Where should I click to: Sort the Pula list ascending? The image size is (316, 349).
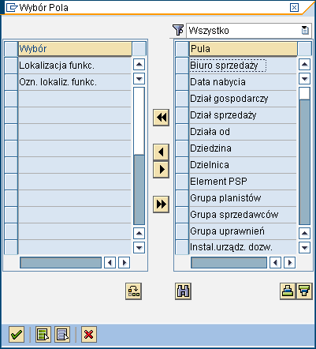tap(288, 291)
